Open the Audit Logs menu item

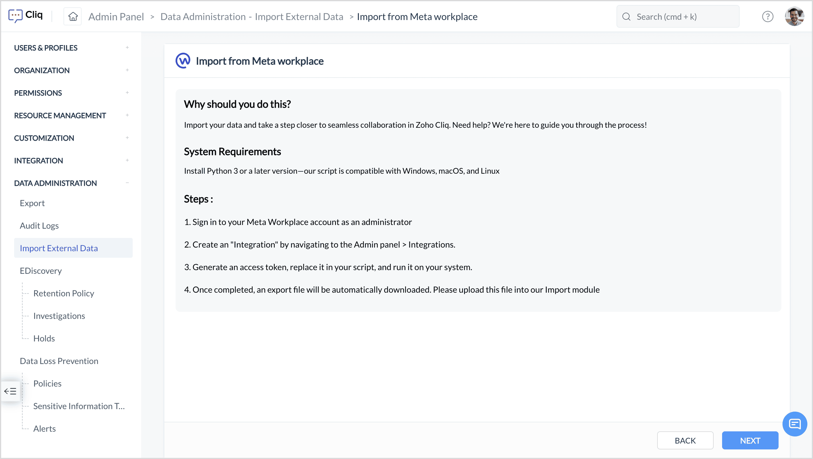39,225
